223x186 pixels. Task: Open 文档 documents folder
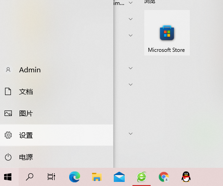click(56, 91)
